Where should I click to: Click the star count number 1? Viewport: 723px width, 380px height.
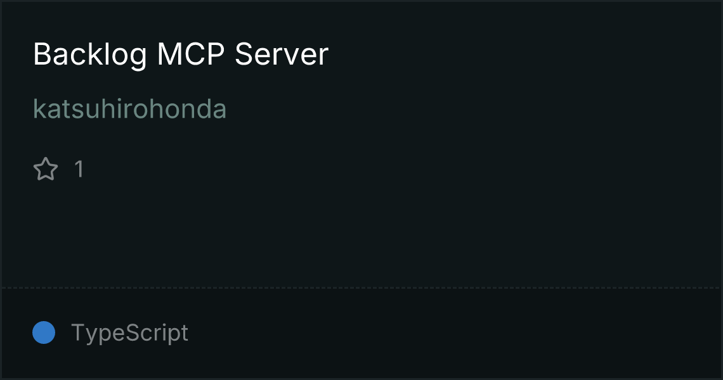point(79,169)
